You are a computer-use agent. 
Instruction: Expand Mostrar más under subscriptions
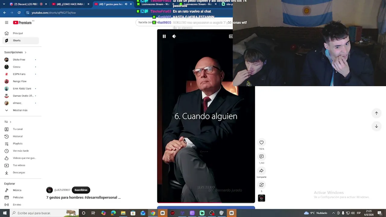(21, 110)
